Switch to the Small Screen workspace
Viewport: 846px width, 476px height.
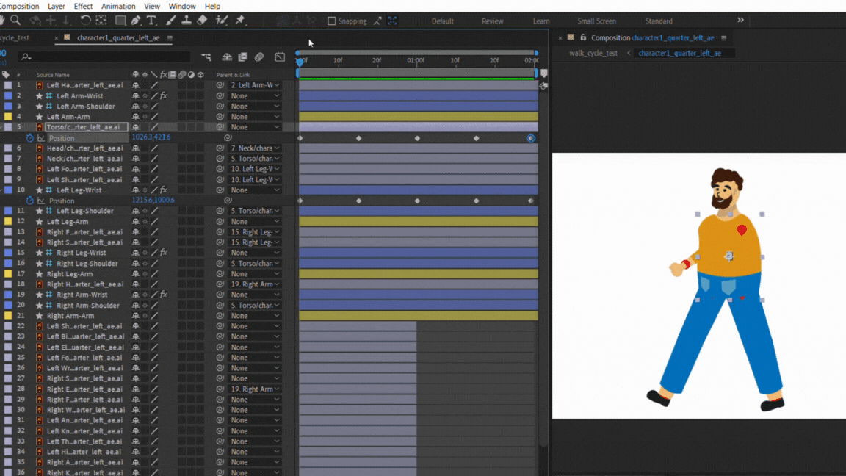596,21
